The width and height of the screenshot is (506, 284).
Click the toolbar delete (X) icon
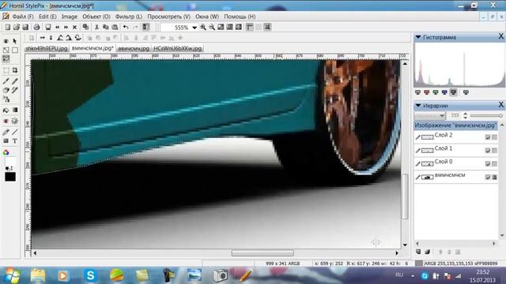coord(74,28)
